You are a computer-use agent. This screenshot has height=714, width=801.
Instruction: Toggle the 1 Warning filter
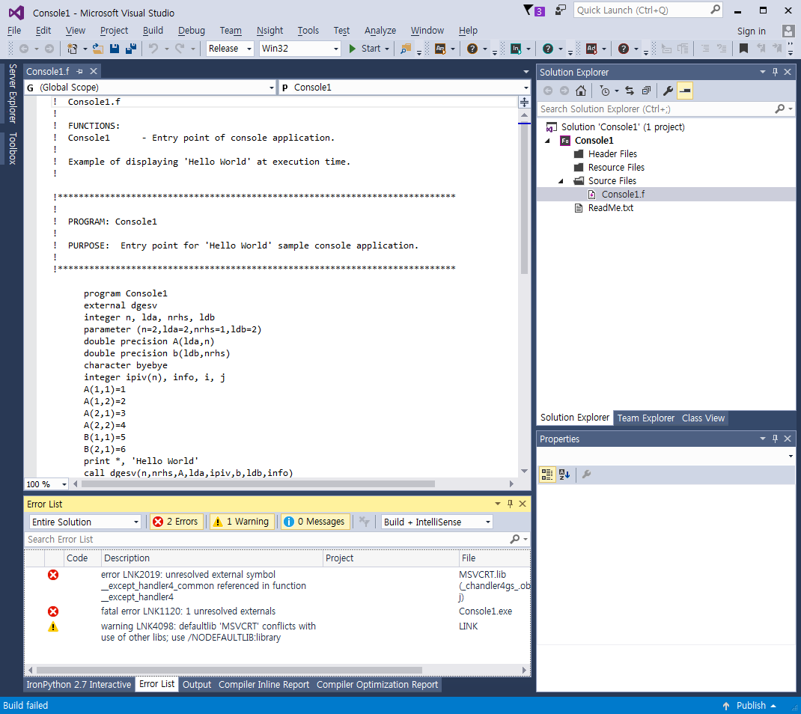[241, 521]
